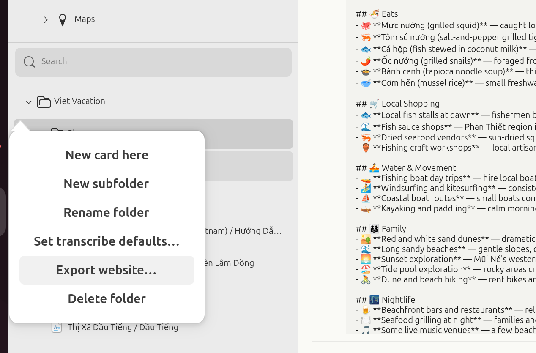Click the Local fish stalls at dawn line
This screenshot has height=353, width=536.
[446, 115]
